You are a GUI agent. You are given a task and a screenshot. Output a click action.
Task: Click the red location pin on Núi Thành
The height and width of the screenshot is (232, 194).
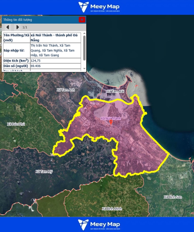coord(111,122)
